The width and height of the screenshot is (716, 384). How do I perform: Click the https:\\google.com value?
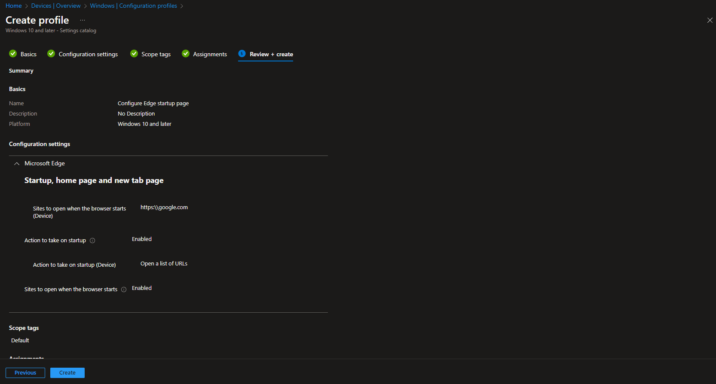tap(164, 207)
